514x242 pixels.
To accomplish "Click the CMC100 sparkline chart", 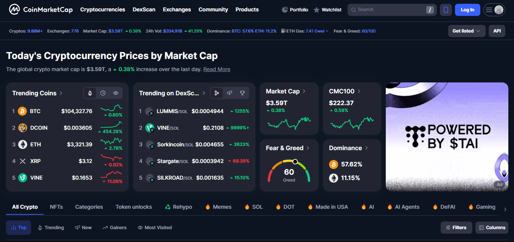I will (352, 123).
